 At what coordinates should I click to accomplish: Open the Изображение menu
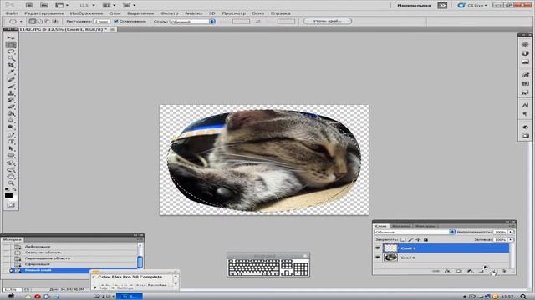point(86,13)
